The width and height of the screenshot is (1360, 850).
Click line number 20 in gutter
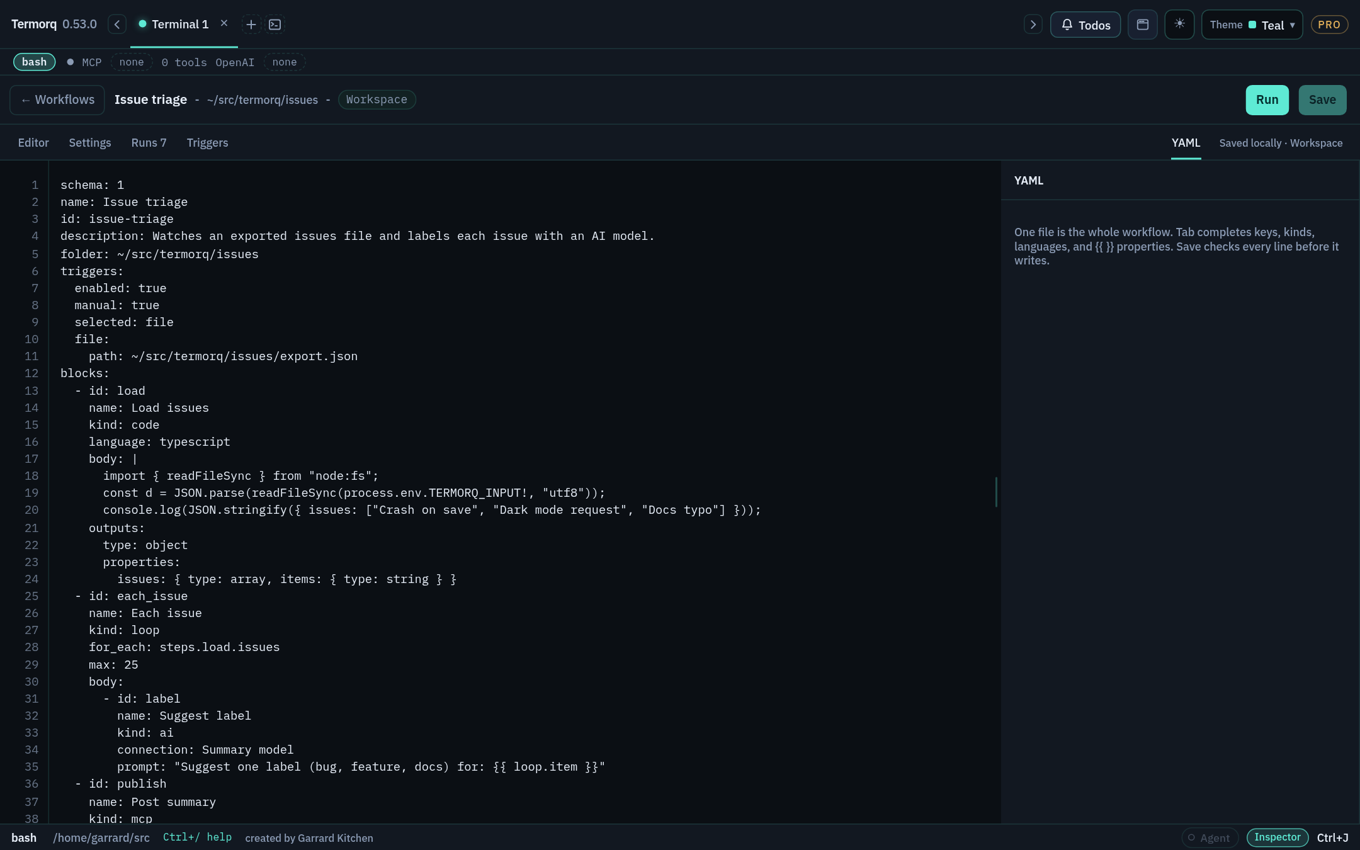click(31, 510)
